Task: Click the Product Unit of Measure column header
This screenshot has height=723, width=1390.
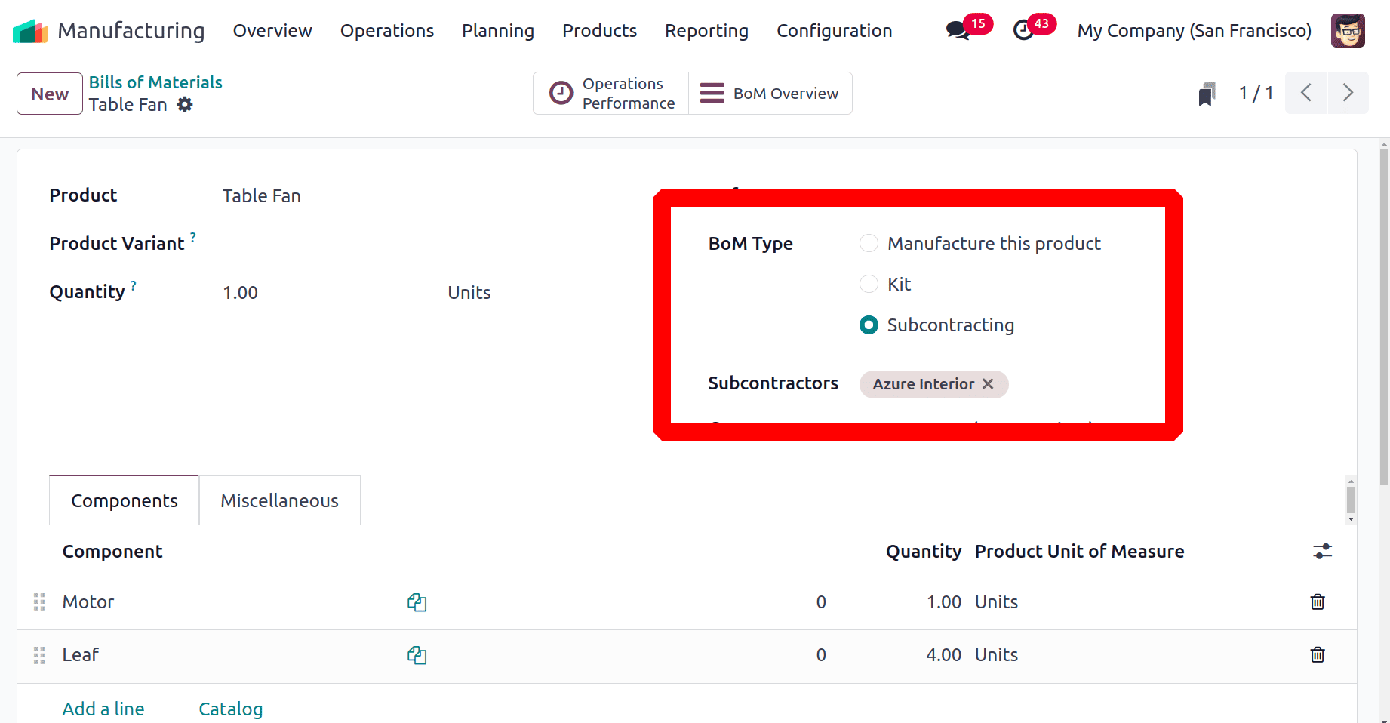Action: click(x=1079, y=552)
